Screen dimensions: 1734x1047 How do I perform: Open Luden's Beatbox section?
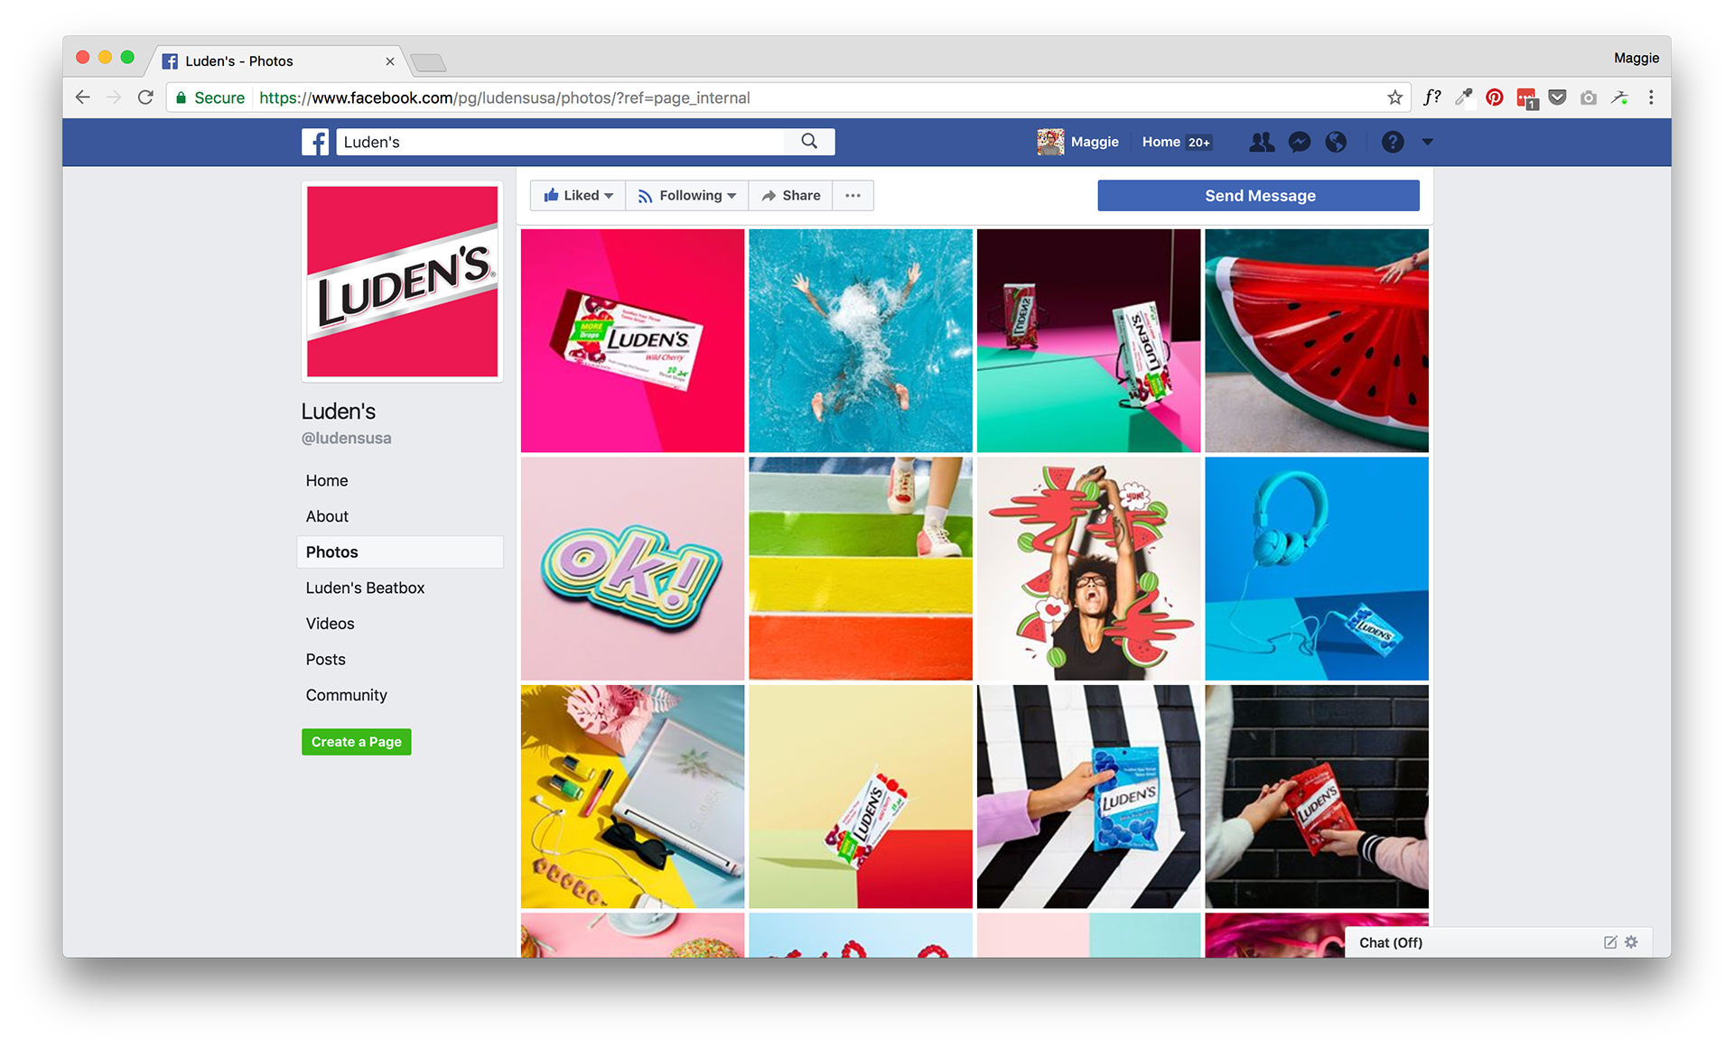tap(365, 588)
